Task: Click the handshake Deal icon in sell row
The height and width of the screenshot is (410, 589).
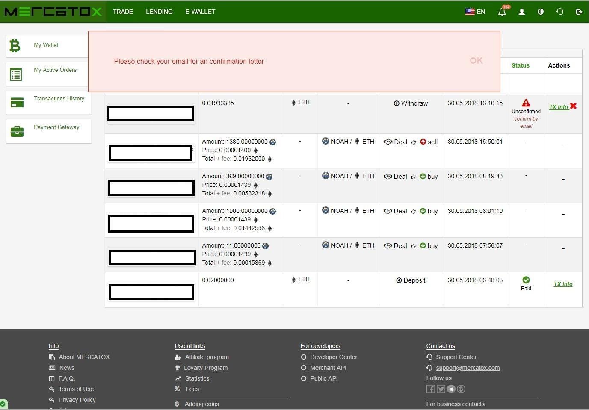Action: pos(388,142)
